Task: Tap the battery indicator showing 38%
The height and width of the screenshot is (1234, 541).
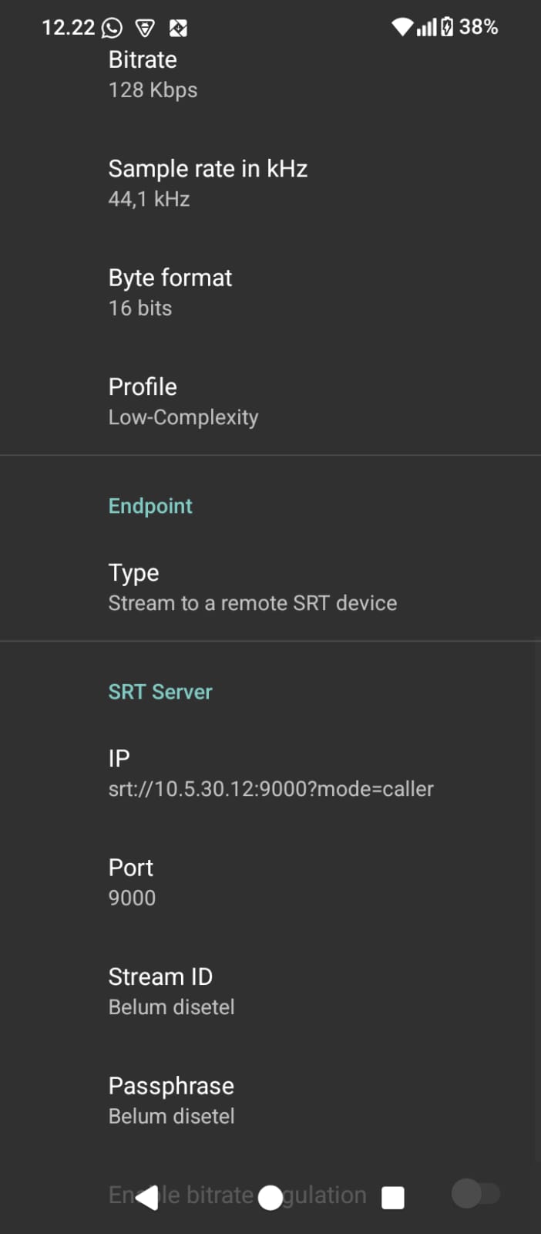Action: pyautogui.click(x=462, y=27)
